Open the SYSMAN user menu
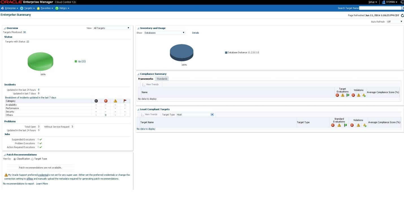The height and width of the screenshot is (200, 404). (390, 2)
